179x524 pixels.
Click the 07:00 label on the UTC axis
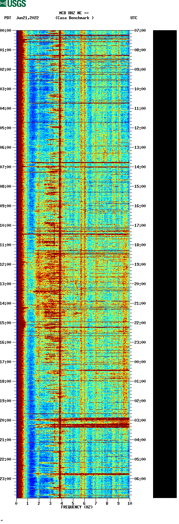140,31
